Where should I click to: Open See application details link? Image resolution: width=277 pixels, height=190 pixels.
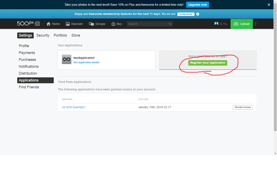(86, 63)
